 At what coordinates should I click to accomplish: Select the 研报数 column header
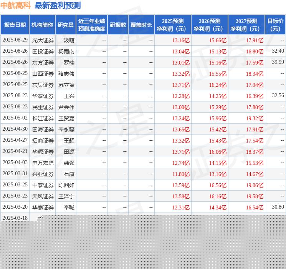tap(118, 25)
